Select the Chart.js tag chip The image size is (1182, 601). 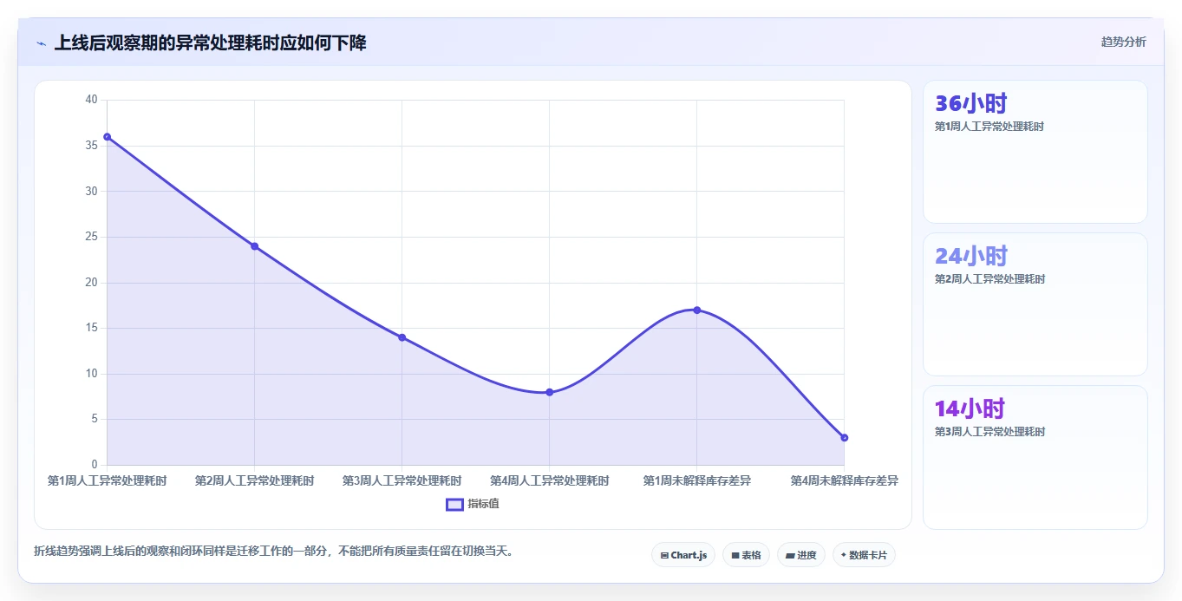[683, 555]
